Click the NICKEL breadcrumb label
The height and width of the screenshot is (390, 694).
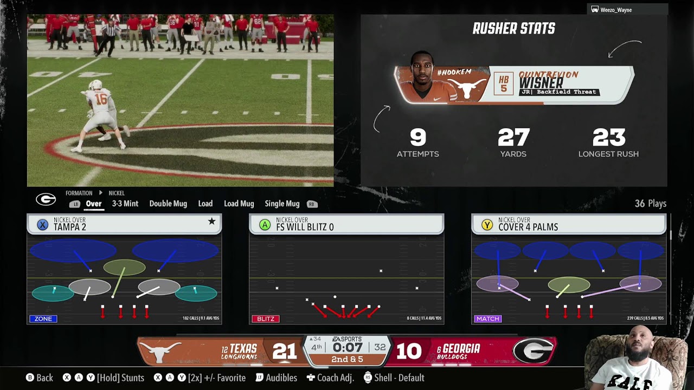point(117,193)
